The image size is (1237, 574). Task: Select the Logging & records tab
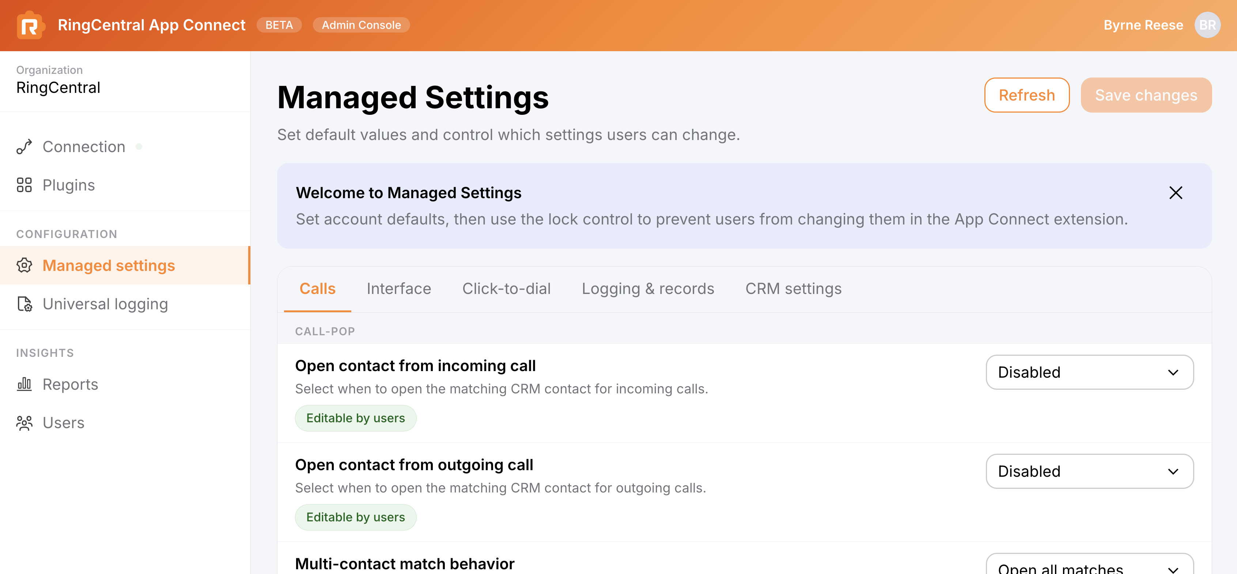point(648,289)
